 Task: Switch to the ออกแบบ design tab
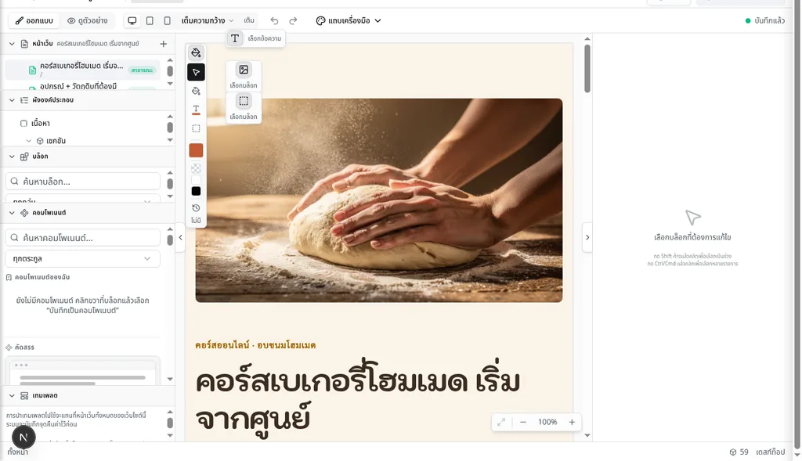tap(34, 20)
